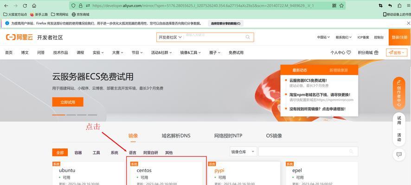Select the 最新动态 panel tab

(300, 70)
